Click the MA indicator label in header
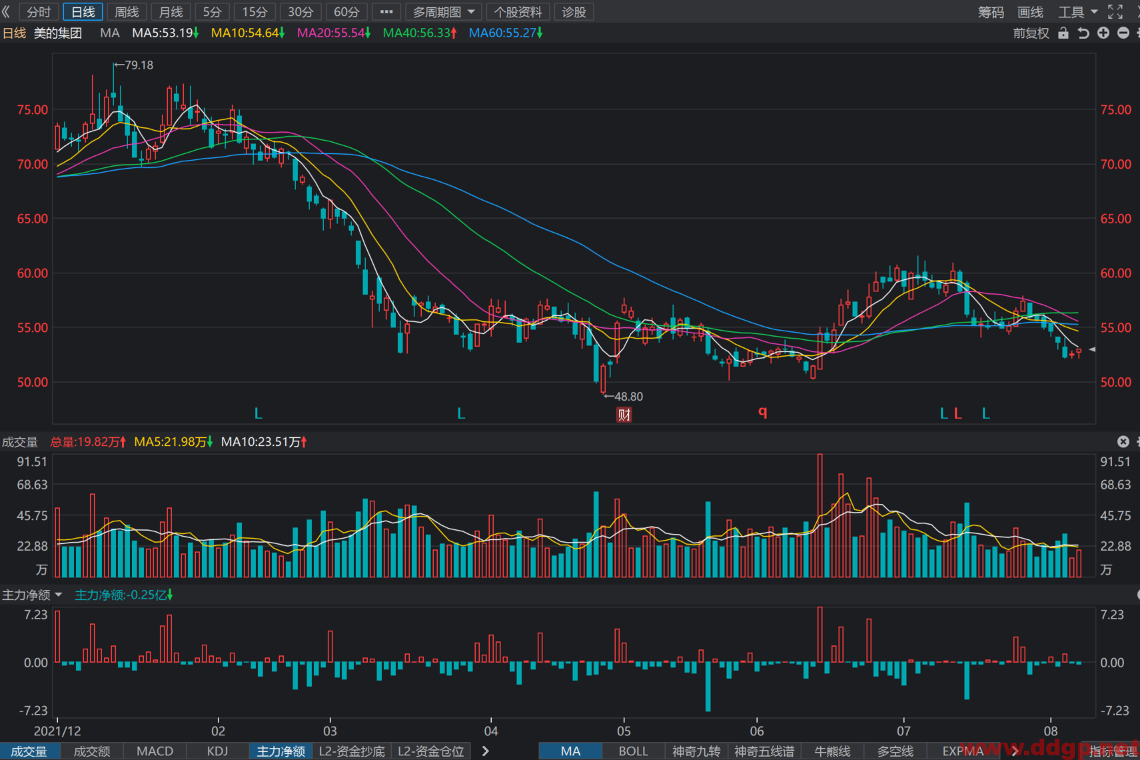1140x760 pixels. (110, 33)
